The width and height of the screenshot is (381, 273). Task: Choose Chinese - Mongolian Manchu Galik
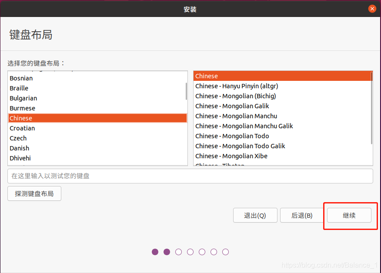(x=283, y=126)
